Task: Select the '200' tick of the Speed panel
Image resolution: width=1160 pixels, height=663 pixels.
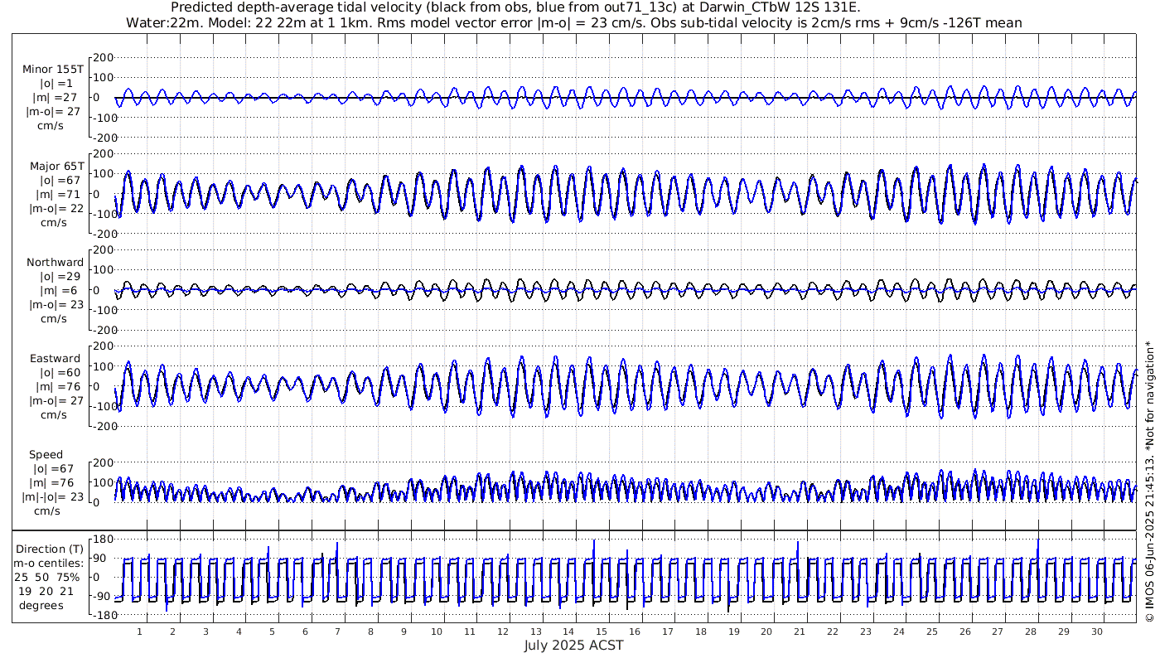Action: click(x=102, y=462)
